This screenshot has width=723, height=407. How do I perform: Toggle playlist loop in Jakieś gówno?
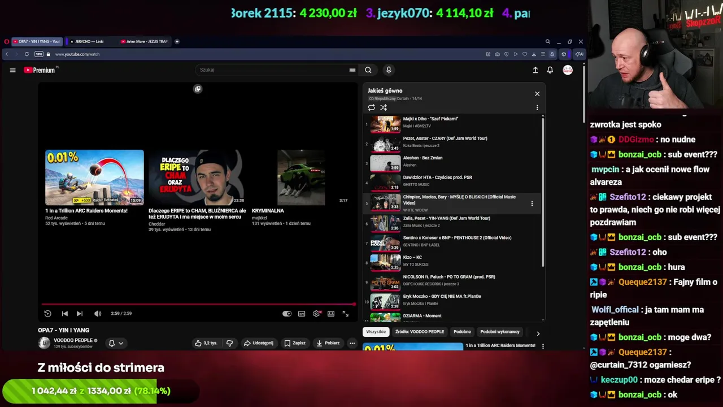(371, 107)
